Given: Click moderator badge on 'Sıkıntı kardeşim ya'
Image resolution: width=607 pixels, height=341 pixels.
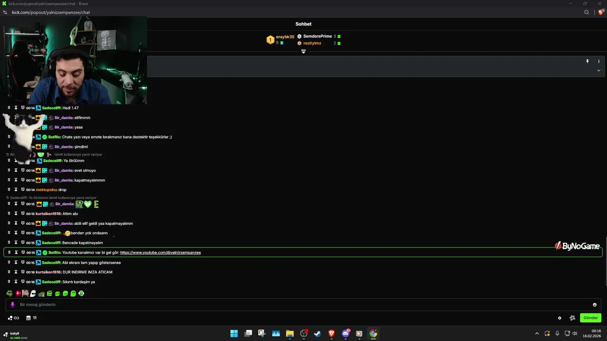Looking at the screenshot, I should pyautogui.click(x=38, y=282).
